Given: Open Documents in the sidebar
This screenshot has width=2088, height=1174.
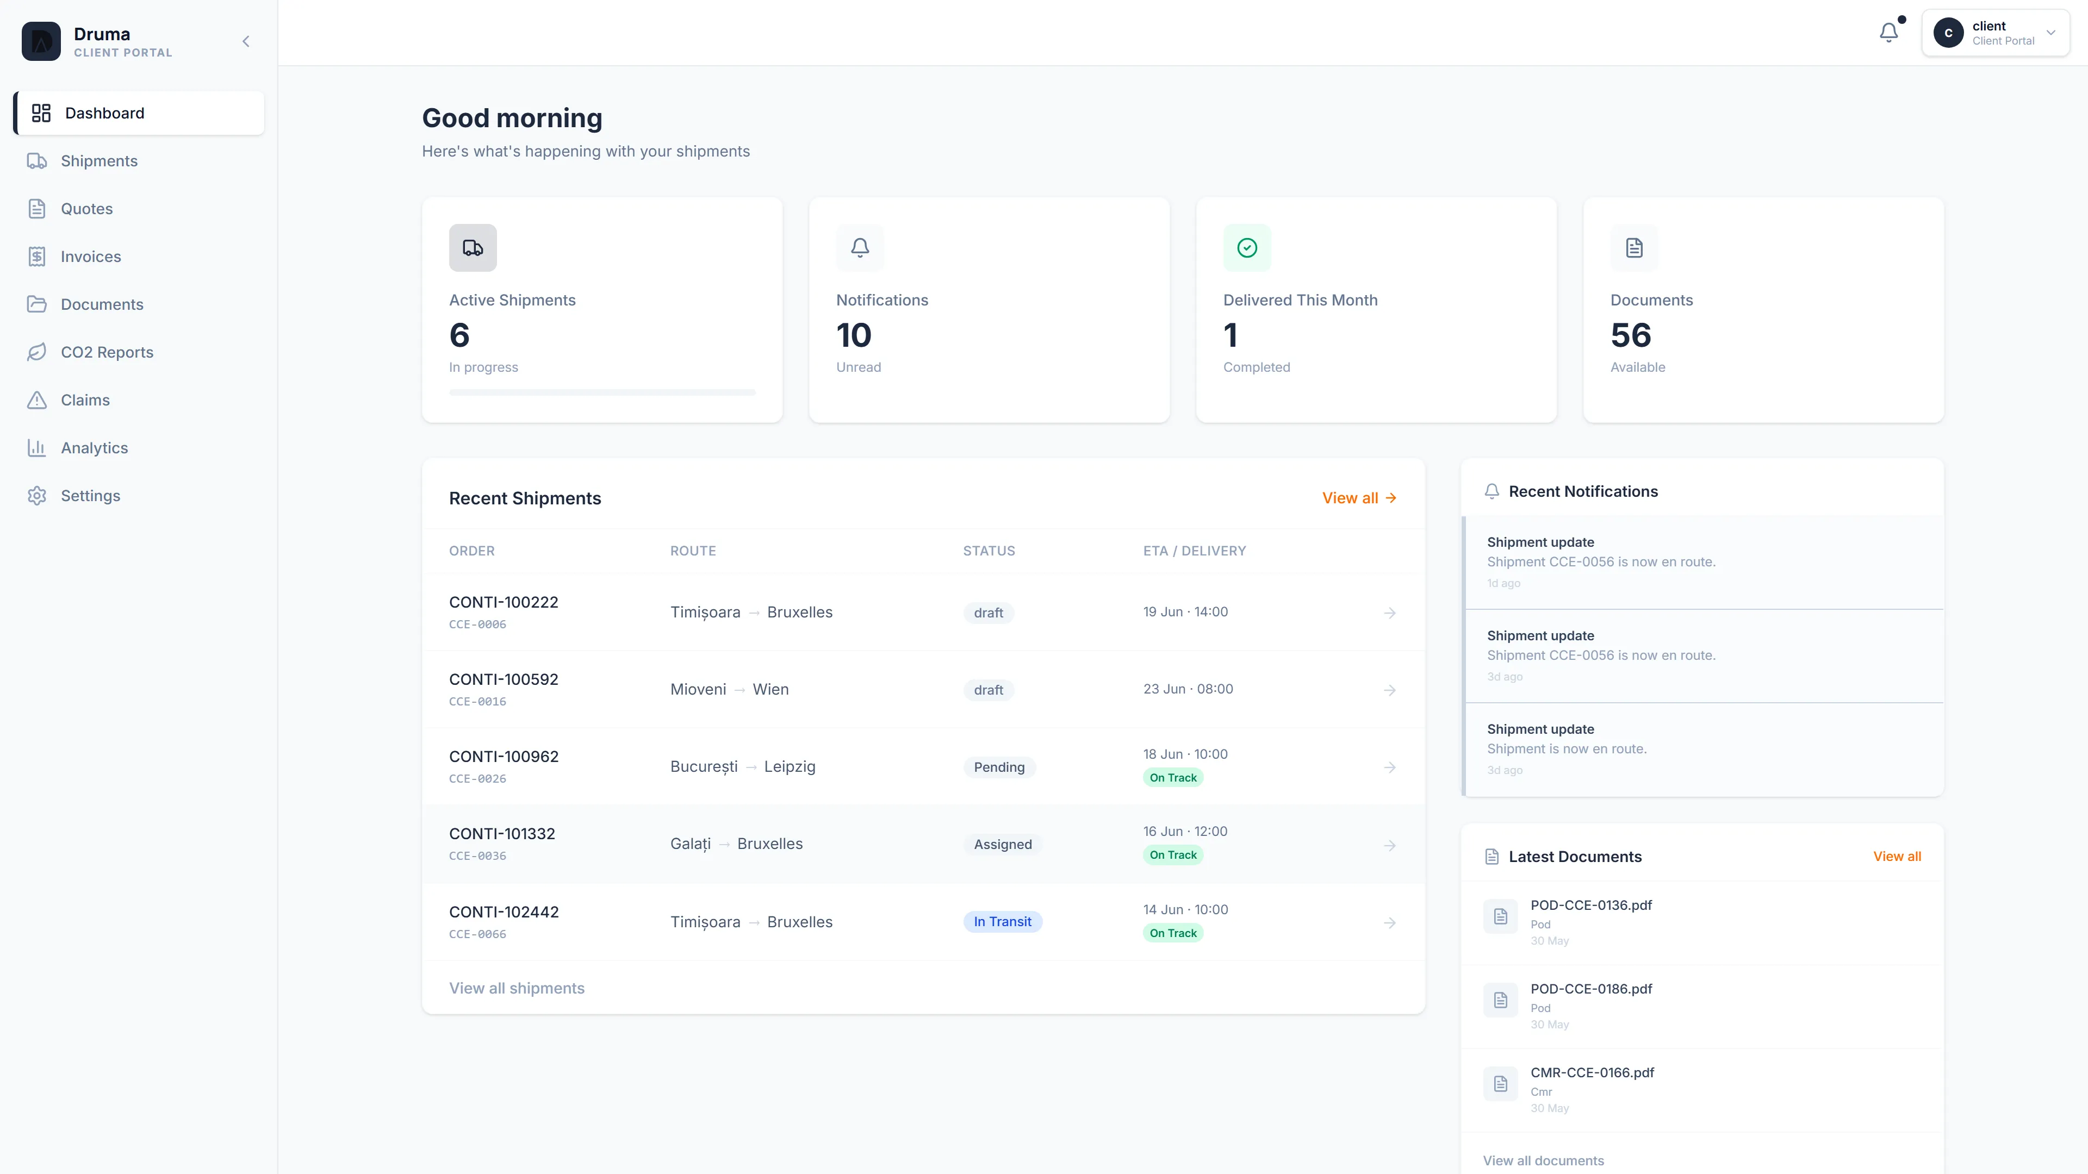Looking at the screenshot, I should click(x=139, y=304).
